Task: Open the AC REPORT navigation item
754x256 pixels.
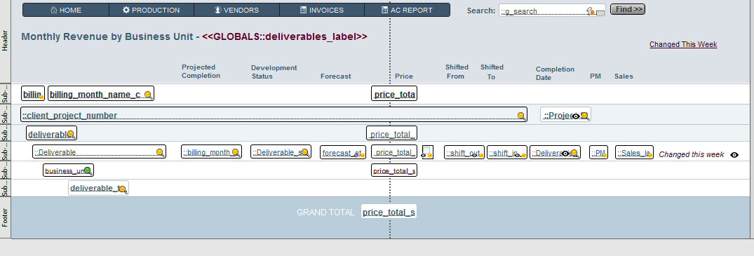Action: click(x=407, y=10)
